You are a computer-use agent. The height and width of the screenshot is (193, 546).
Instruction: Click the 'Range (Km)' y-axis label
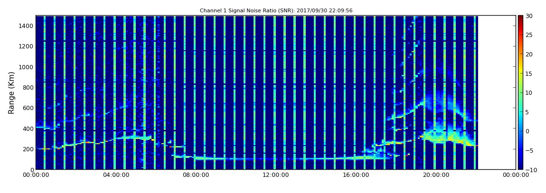(x=11, y=93)
